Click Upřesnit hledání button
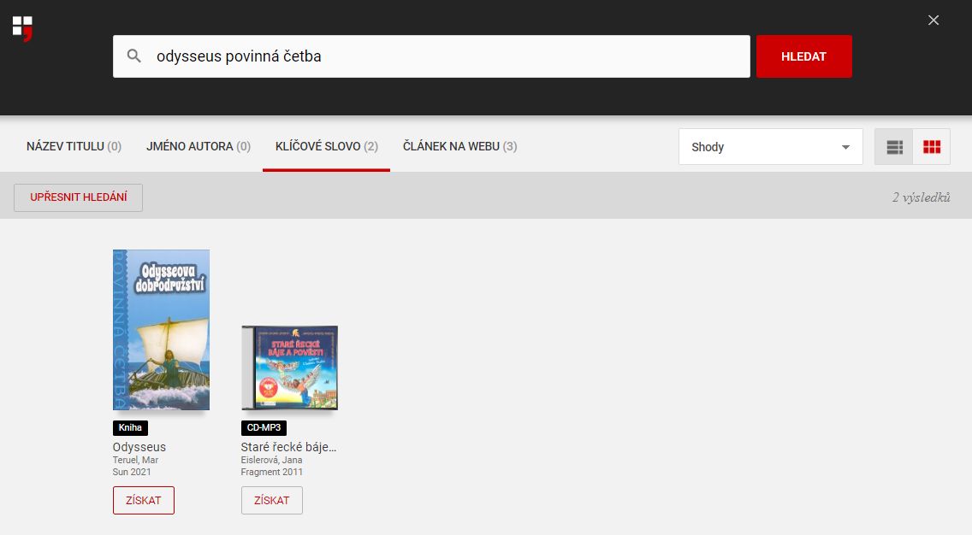The image size is (972, 535). pos(79,197)
